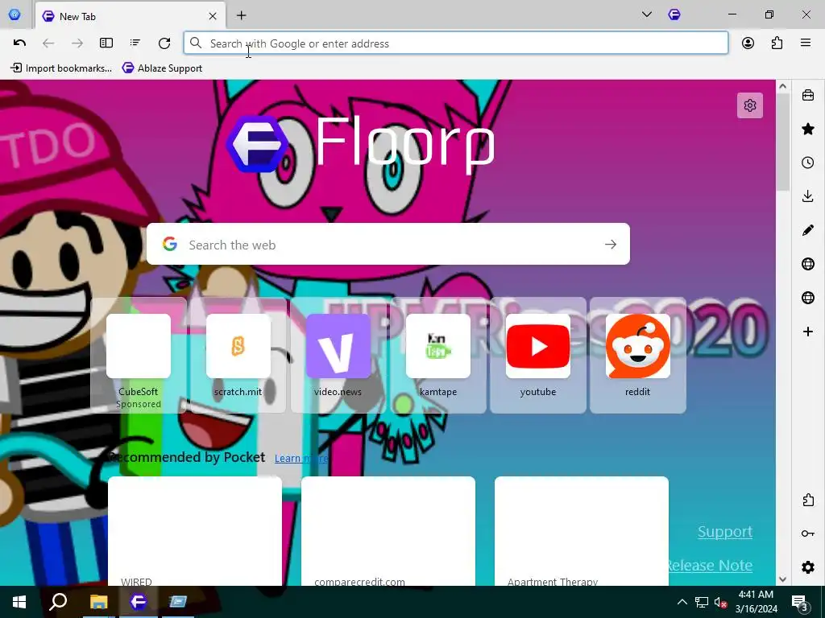Open the Windows Start menu

pyautogui.click(x=19, y=602)
